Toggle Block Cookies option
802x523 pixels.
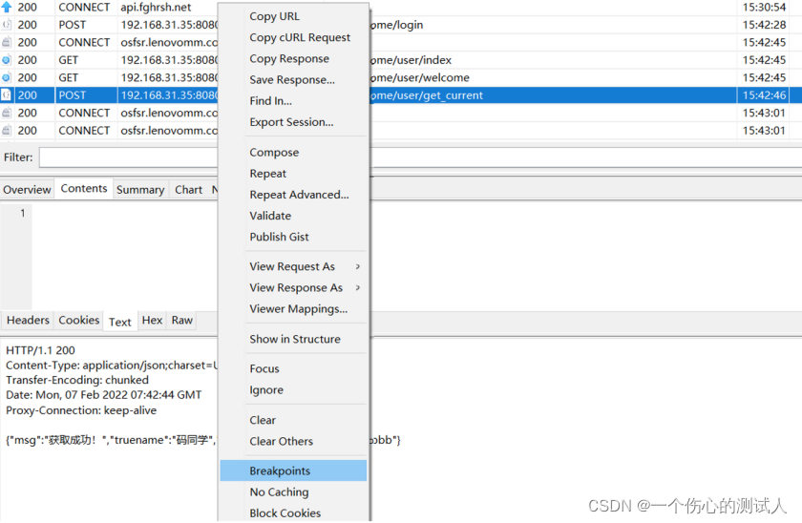(285, 513)
